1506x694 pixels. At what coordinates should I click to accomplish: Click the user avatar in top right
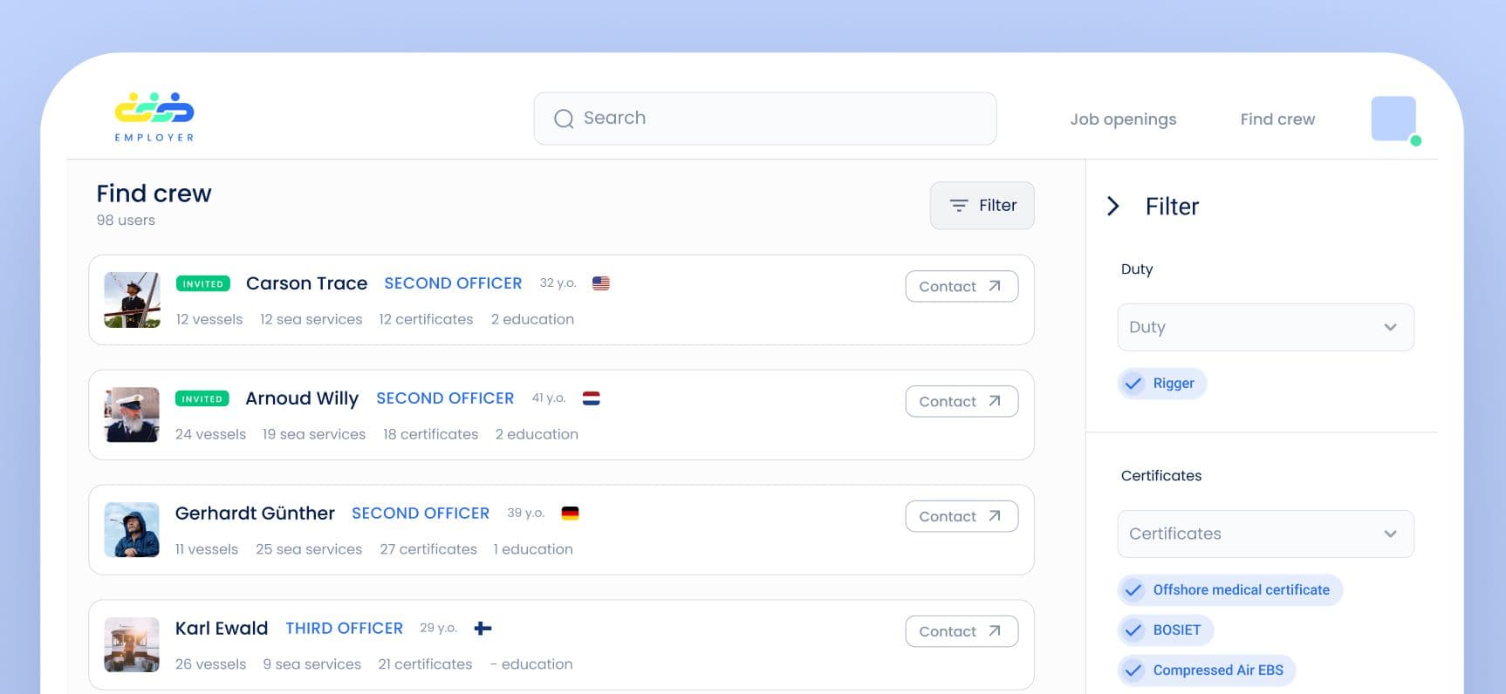point(1393,119)
